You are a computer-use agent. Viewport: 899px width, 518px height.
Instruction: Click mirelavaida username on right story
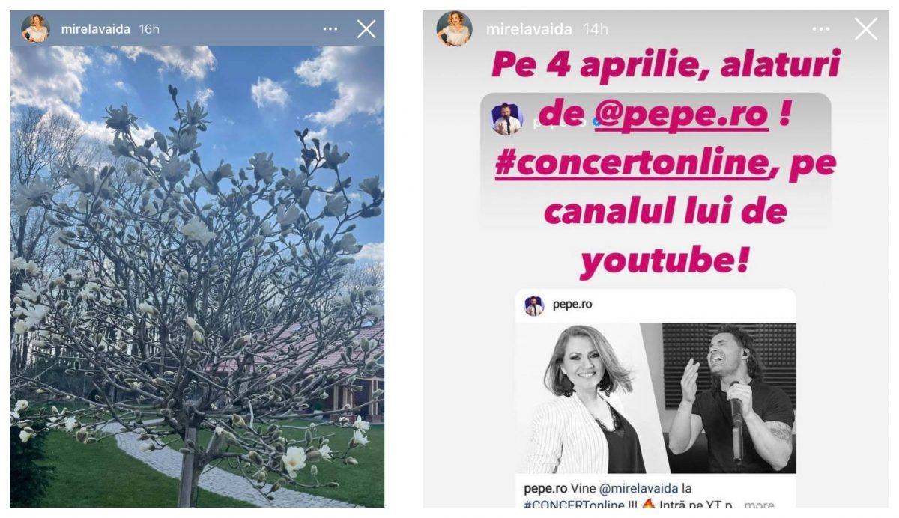(529, 29)
